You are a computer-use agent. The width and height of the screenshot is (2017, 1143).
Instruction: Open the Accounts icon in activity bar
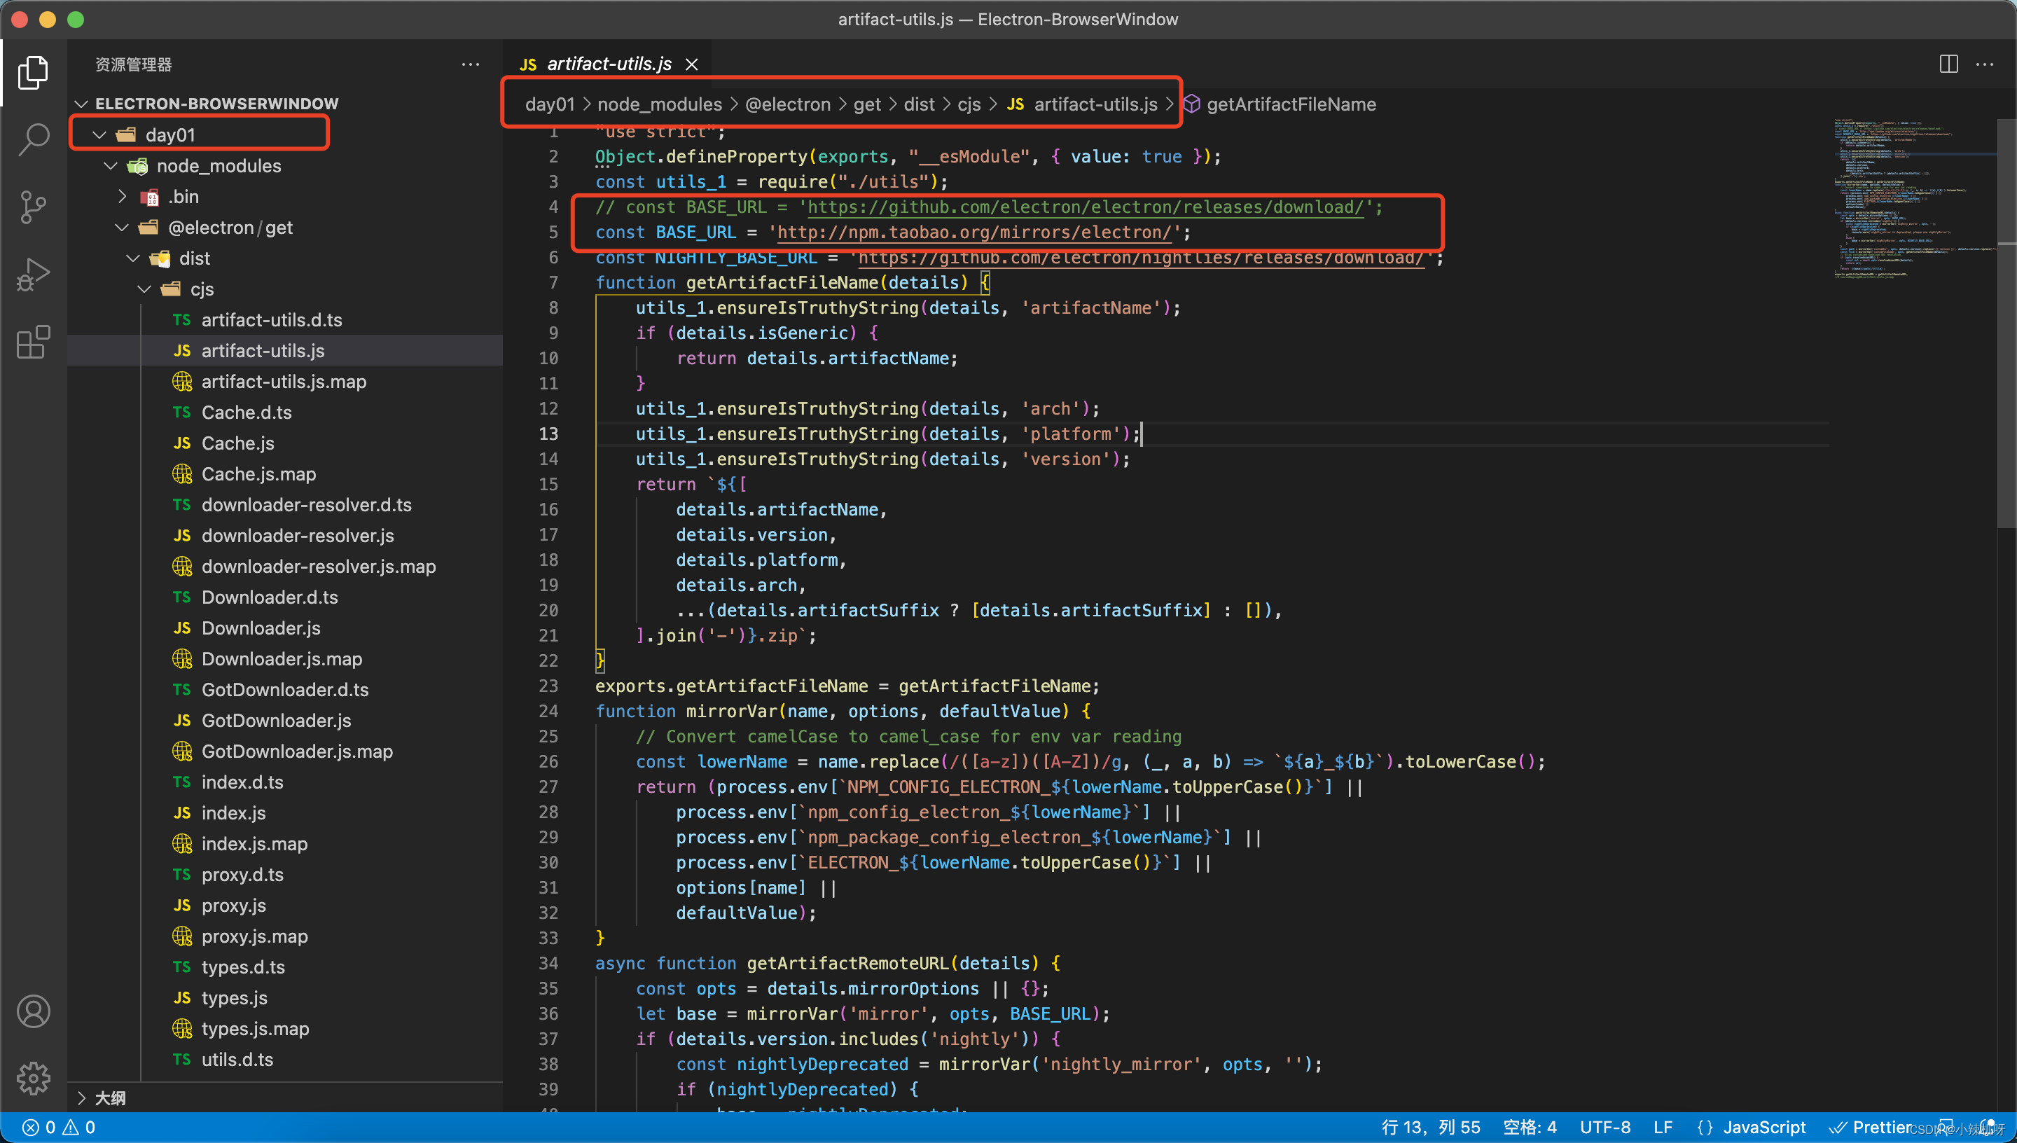tap(33, 1011)
